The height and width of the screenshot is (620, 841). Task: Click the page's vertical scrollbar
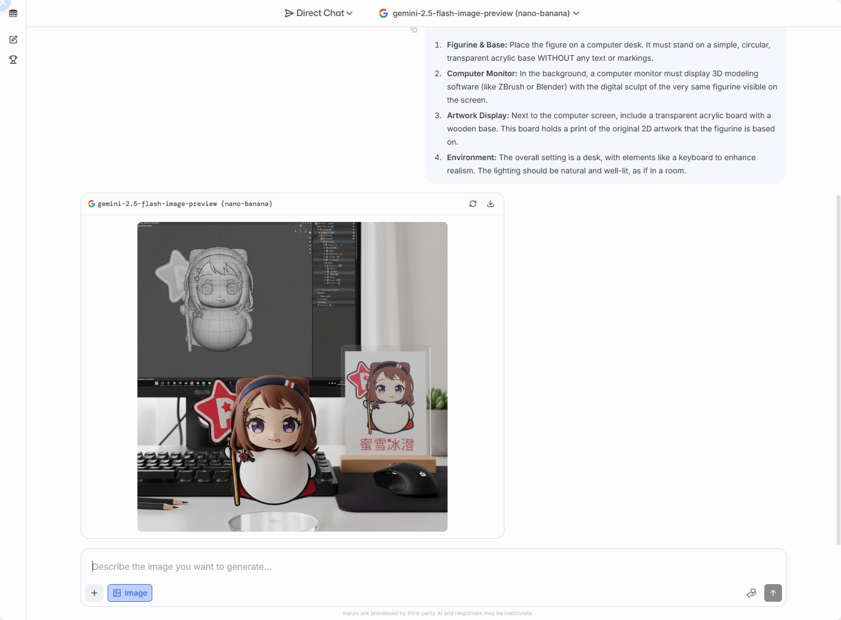coord(838,370)
